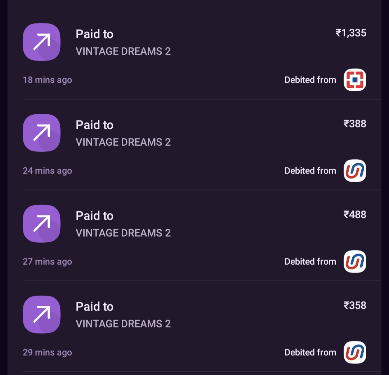Select the ₹488 amount text
389x375 pixels.
pos(355,215)
